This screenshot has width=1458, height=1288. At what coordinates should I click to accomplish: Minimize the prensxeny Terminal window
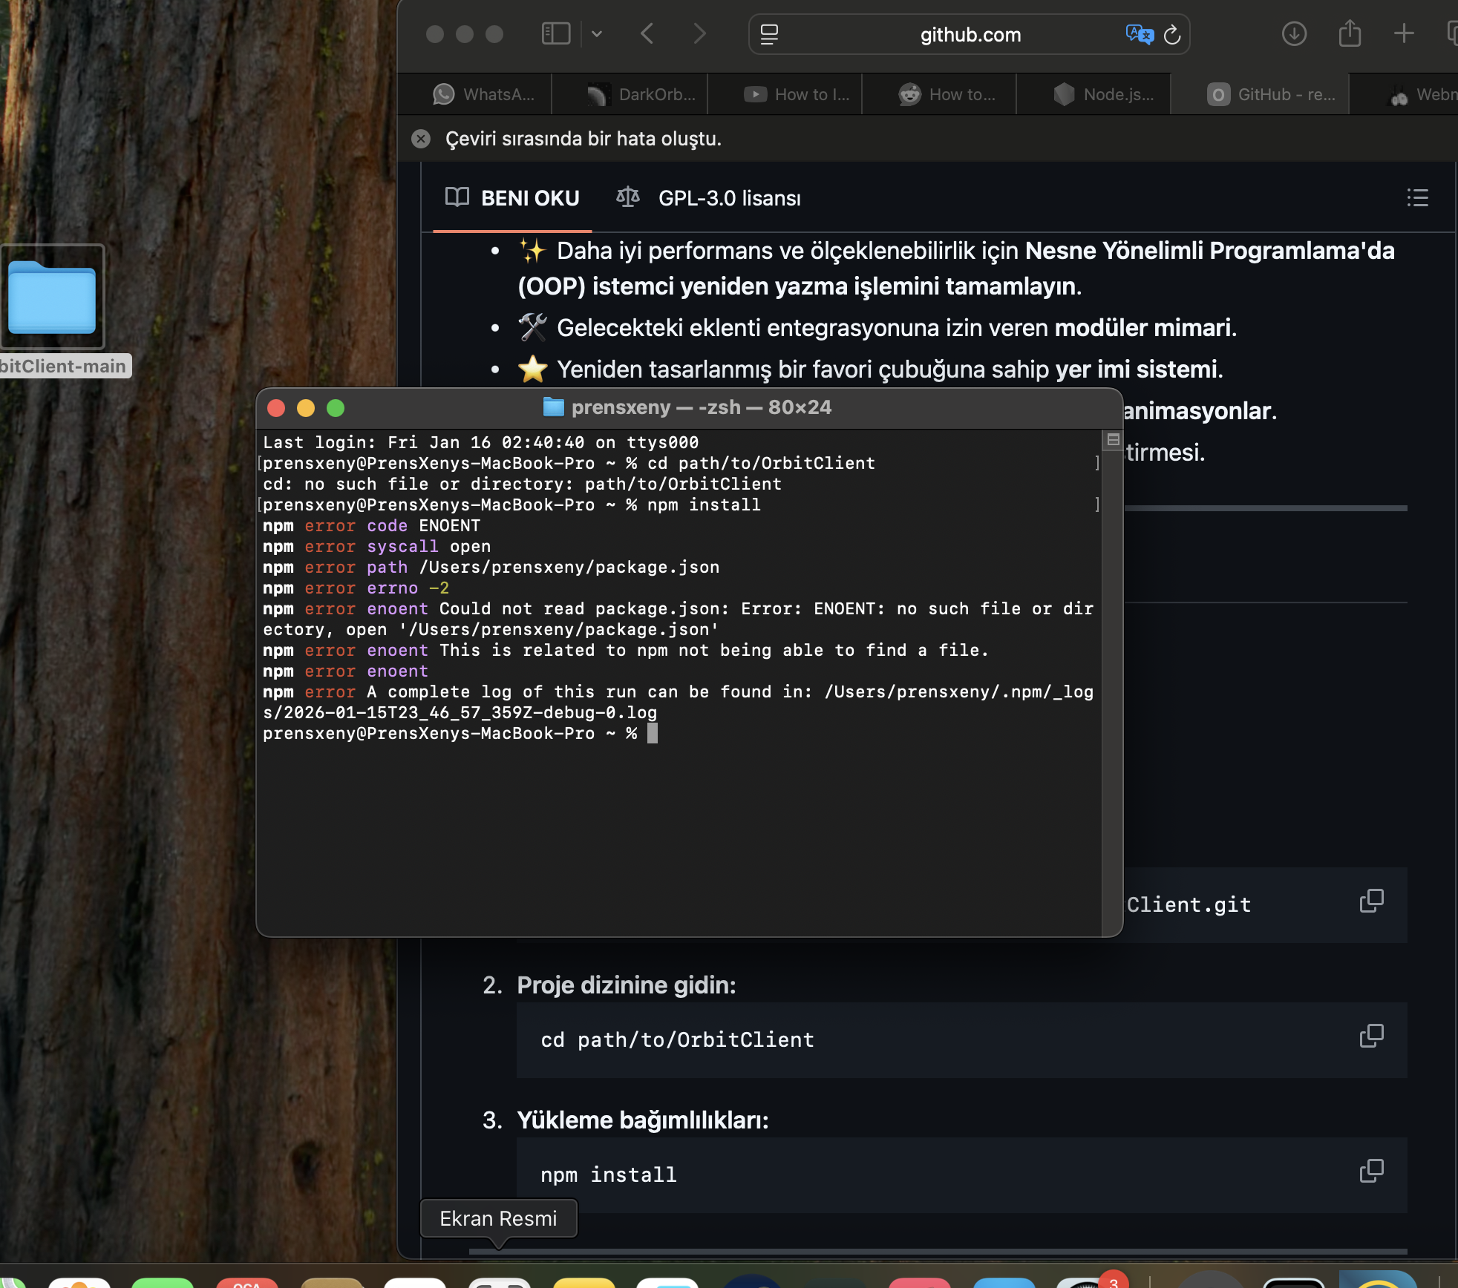(306, 408)
